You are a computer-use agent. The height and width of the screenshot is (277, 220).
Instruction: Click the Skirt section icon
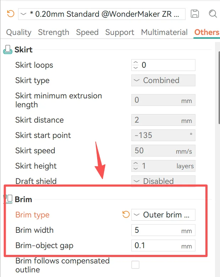tap(8, 50)
